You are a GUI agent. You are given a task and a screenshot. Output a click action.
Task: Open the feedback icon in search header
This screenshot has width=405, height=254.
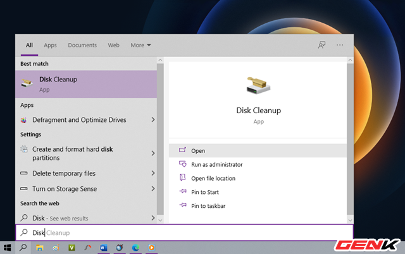coord(321,45)
